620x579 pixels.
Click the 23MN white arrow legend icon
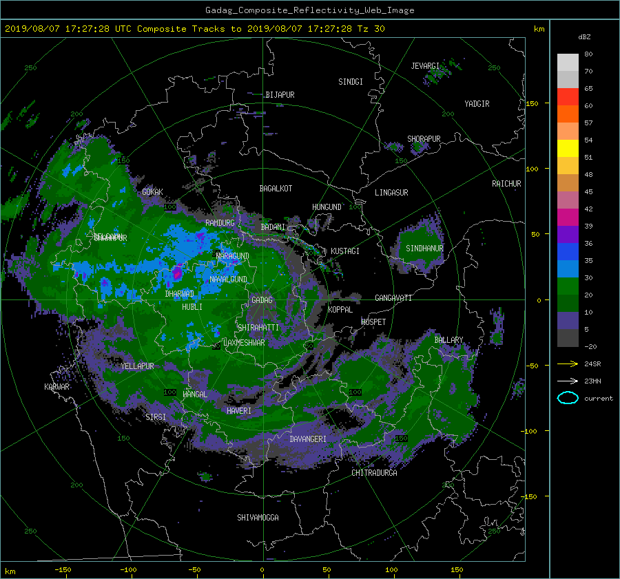click(568, 381)
